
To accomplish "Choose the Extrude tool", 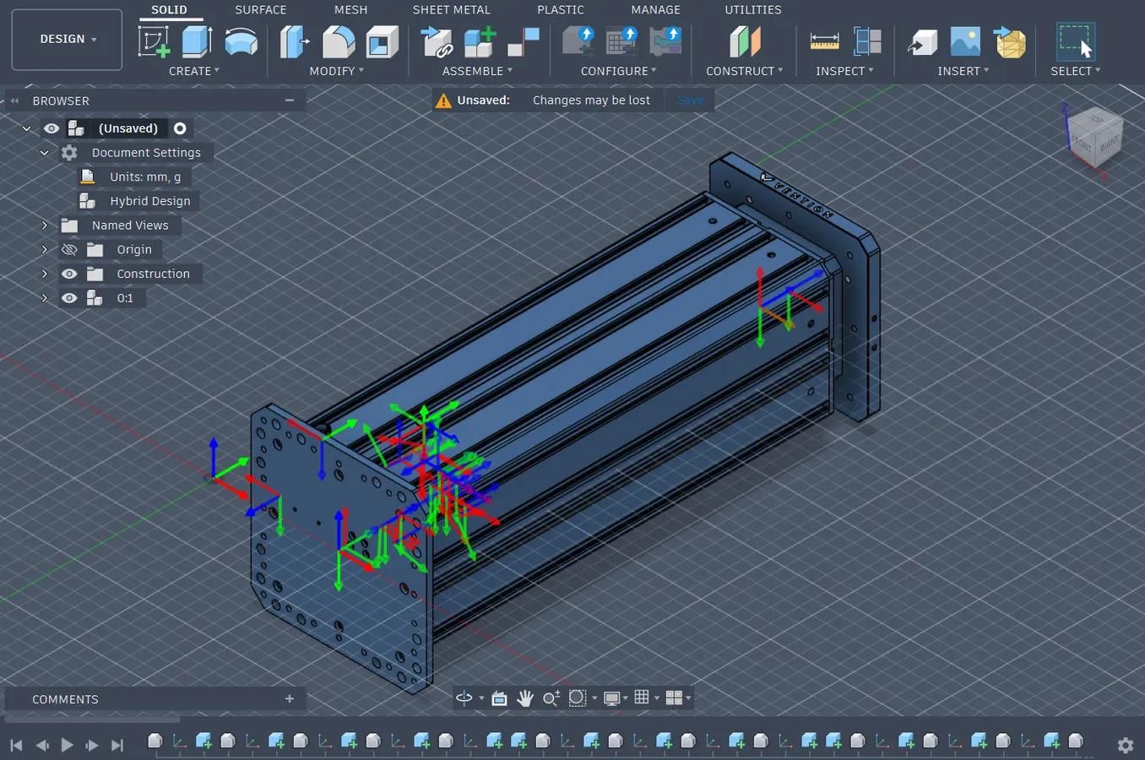I will [x=197, y=41].
